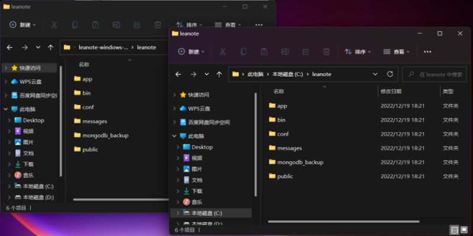Open the three-dots more menu in front window

point(427,52)
